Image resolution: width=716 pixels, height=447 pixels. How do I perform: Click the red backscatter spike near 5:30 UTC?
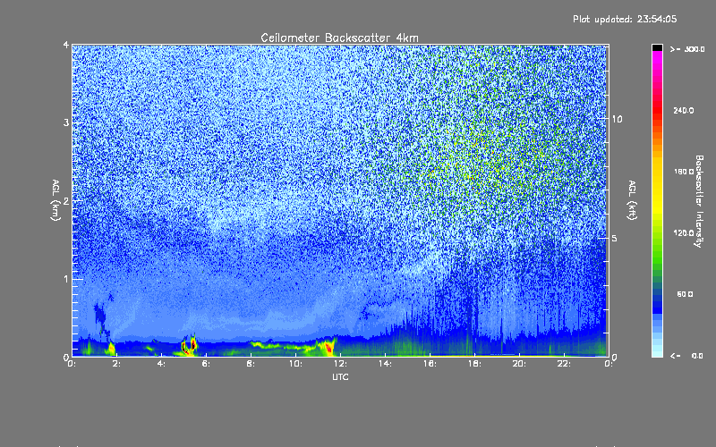tap(193, 343)
